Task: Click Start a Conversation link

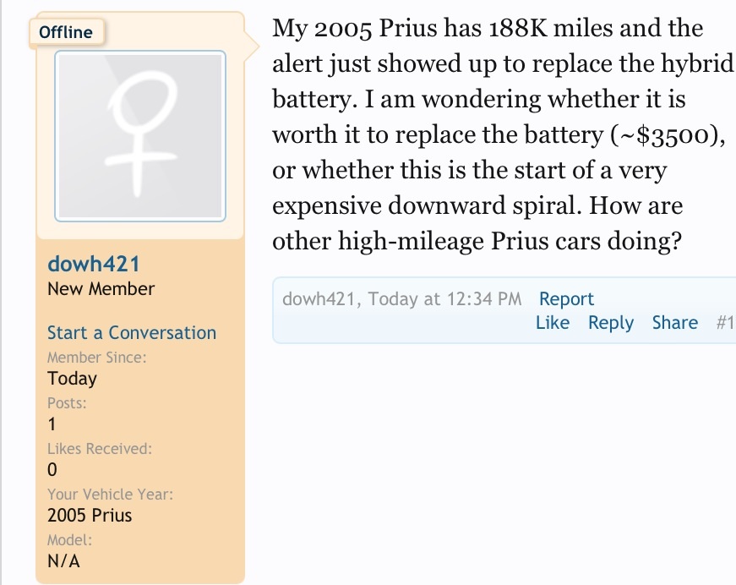Action: [x=132, y=332]
